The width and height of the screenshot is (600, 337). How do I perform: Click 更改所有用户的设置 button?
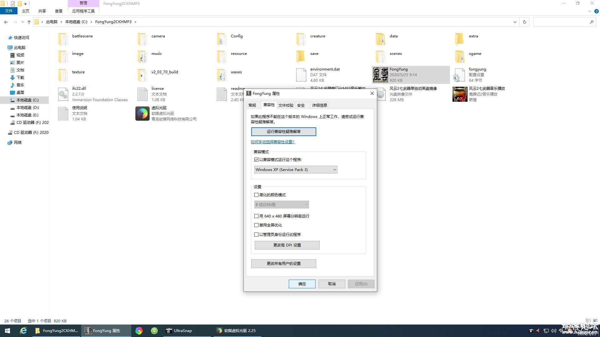tap(283, 264)
